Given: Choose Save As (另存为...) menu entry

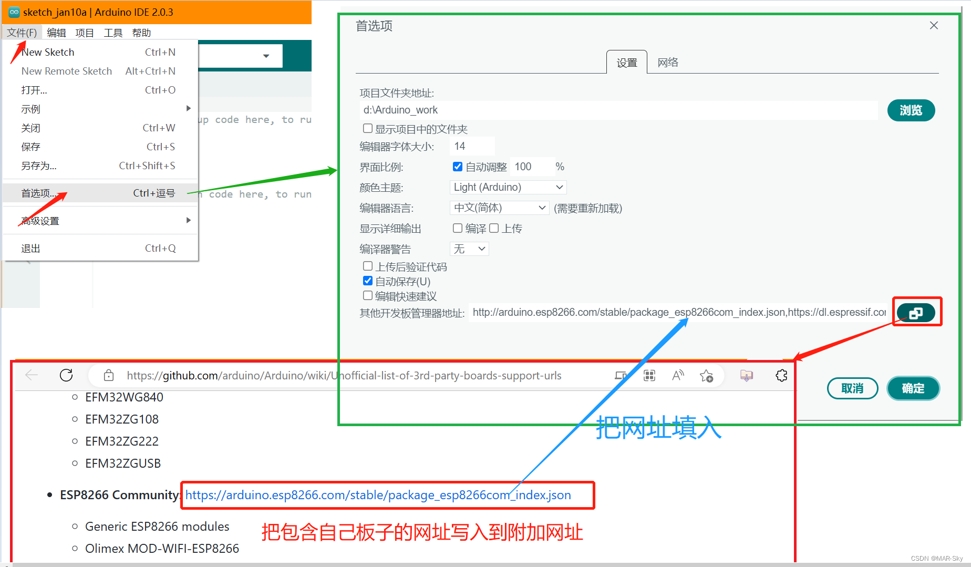Looking at the screenshot, I should pos(100,166).
